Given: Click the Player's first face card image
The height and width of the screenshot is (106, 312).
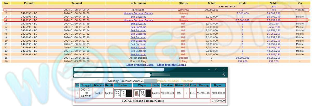Looking at the screenshot, I should [136, 93].
